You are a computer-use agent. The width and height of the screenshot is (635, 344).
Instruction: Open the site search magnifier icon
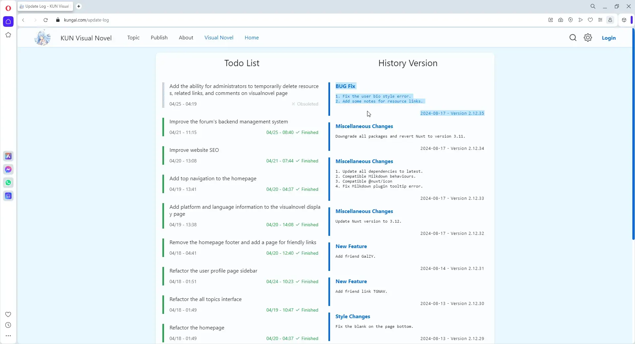[573, 38]
